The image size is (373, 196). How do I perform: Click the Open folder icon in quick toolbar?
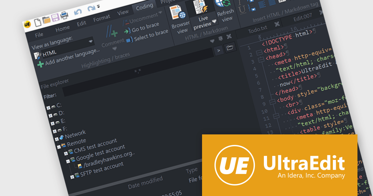click(x=47, y=20)
